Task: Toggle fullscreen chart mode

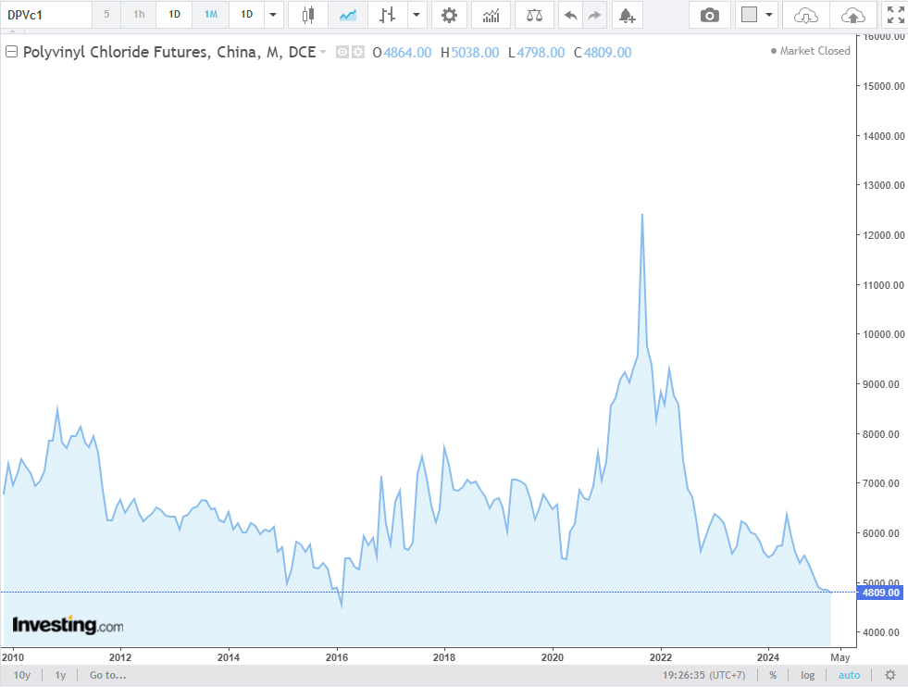Action: (894, 15)
